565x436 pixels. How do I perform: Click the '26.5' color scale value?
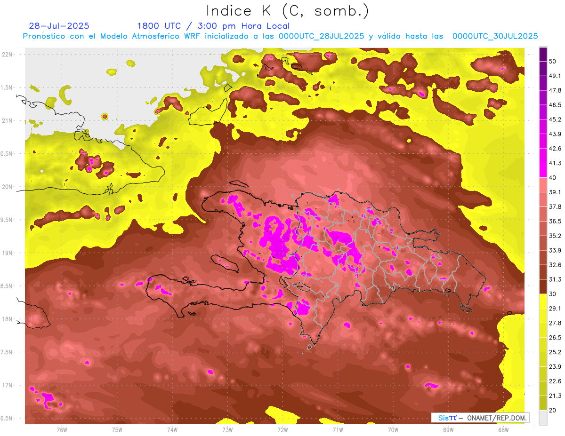[555, 338]
